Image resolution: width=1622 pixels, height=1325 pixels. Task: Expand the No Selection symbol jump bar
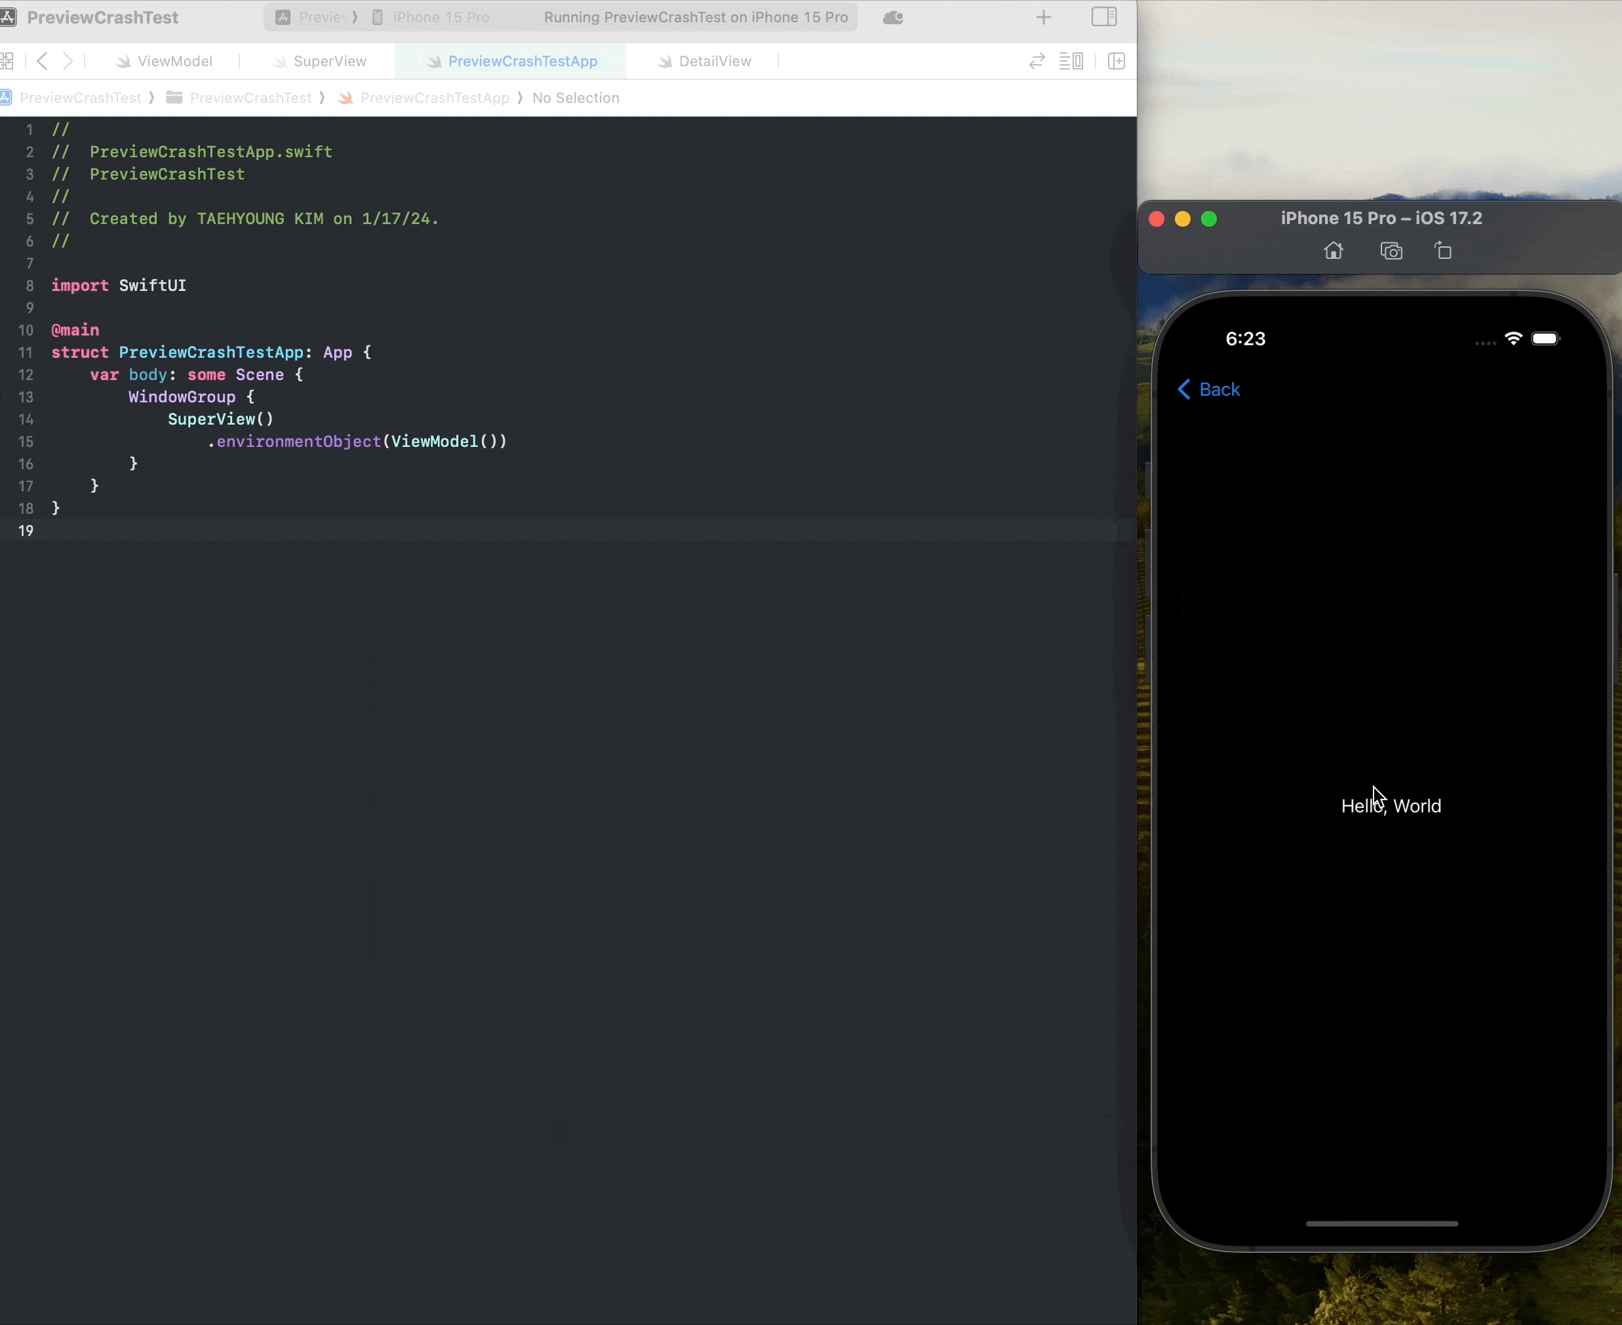pyautogui.click(x=575, y=98)
